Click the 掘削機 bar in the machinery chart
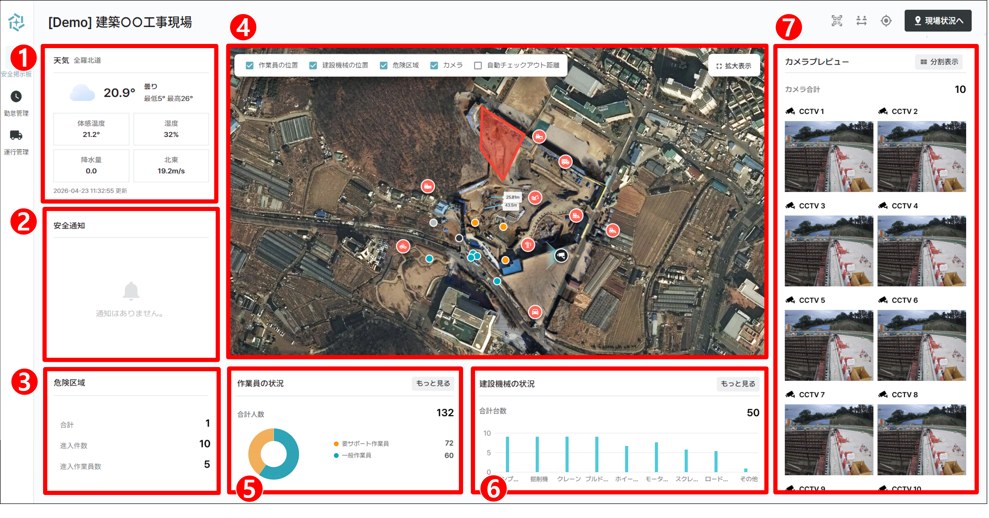 point(537,454)
